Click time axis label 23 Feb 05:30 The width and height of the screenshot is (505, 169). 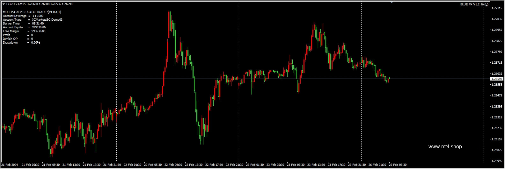[x=275, y=165]
